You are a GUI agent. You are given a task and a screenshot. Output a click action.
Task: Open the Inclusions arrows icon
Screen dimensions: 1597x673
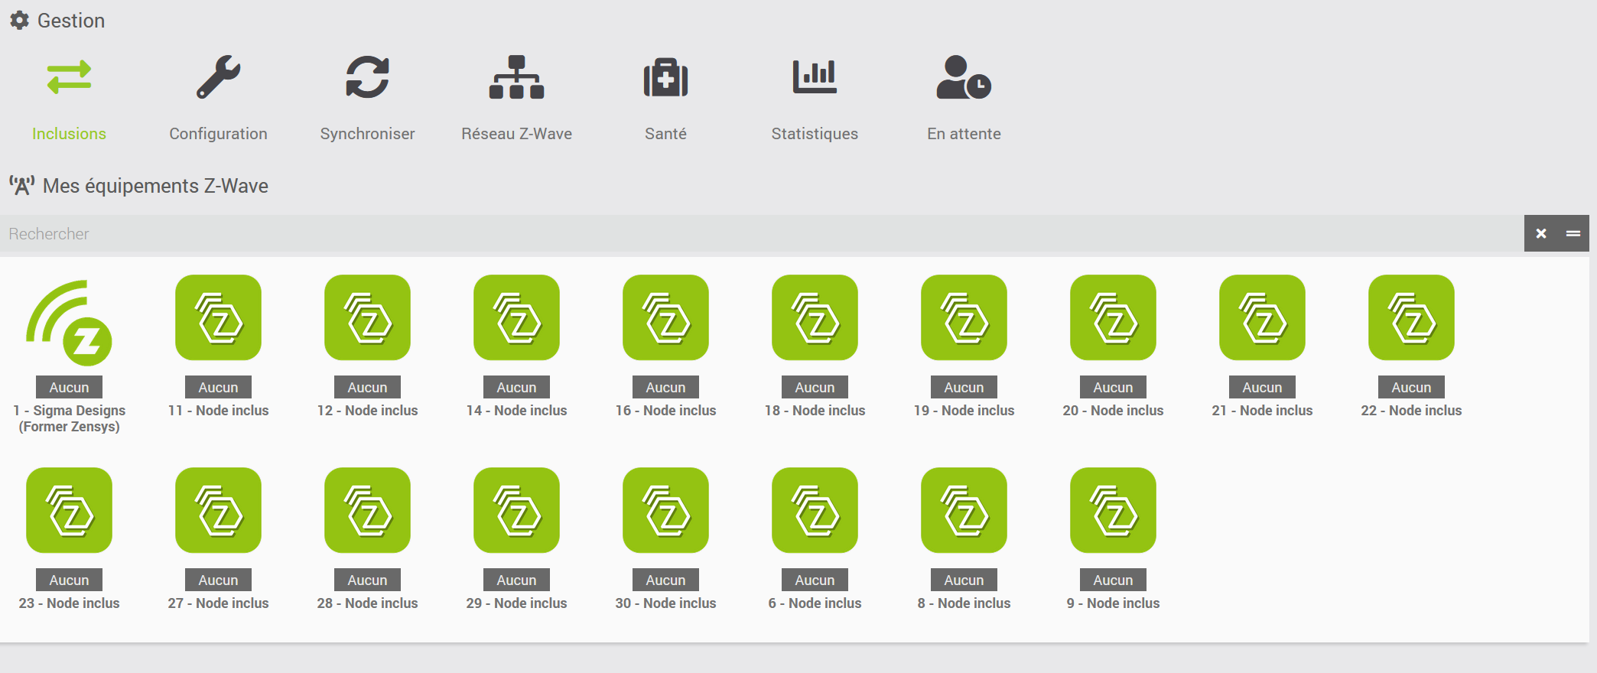tap(69, 77)
